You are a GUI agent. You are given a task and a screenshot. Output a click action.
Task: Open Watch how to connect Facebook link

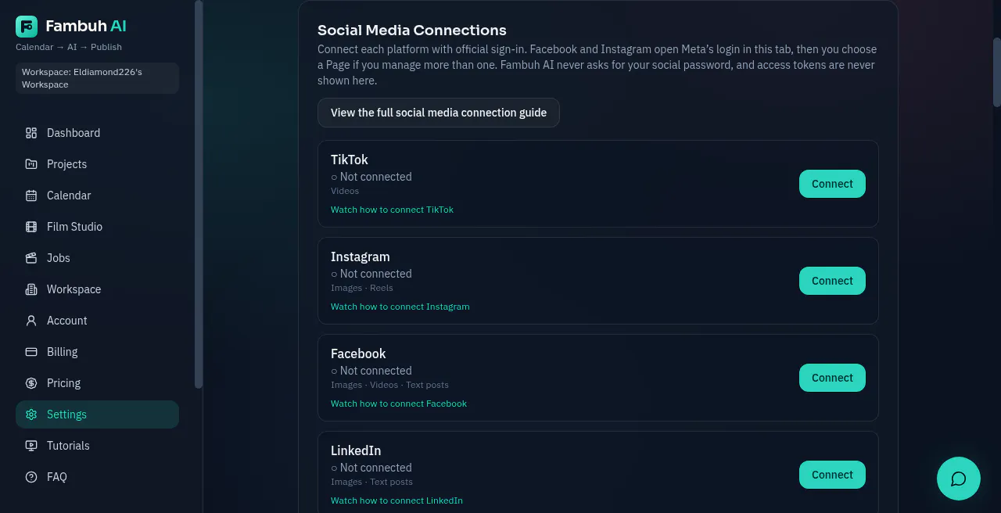(399, 404)
